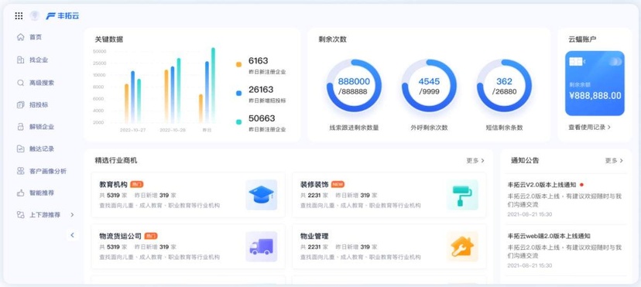The image size is (641, 287).
Task: Click the orange legend dot beside 6163
Action: 238,64
